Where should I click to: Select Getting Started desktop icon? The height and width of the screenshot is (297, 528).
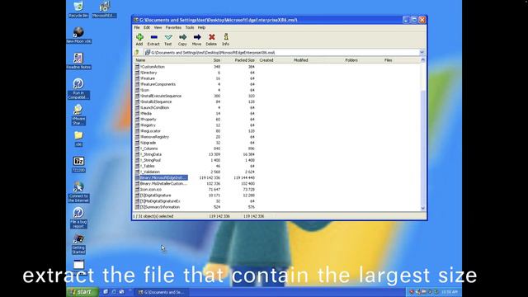[78, 244]
